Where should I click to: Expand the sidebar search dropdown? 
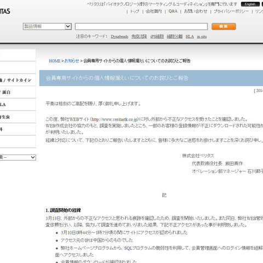click(18, 157)
